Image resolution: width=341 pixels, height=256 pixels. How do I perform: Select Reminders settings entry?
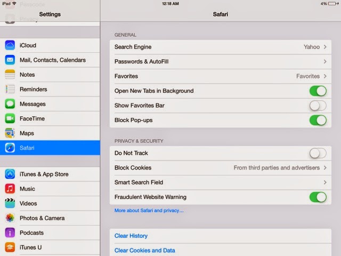tap(50, 89)
